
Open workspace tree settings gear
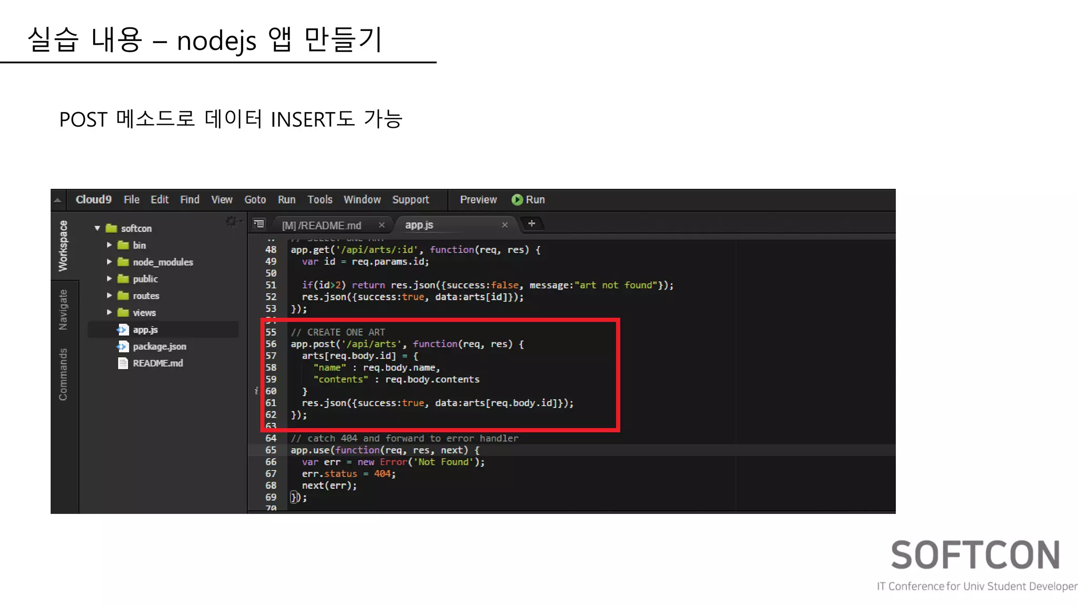coord(233,222)
